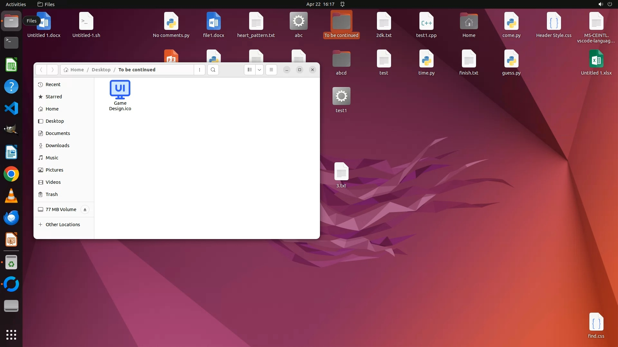Viewport: 618px width, 347px height.
Task: Click the search icon in Files toolbar
Action: point(213,70)
